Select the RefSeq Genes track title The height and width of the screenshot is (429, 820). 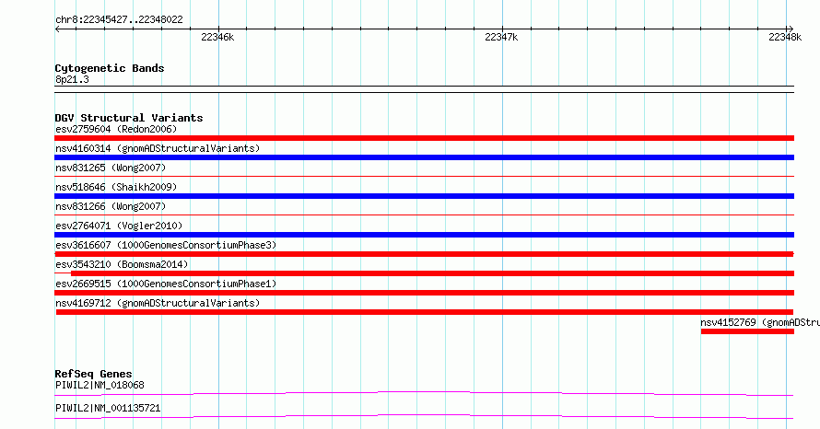(93, 374)
